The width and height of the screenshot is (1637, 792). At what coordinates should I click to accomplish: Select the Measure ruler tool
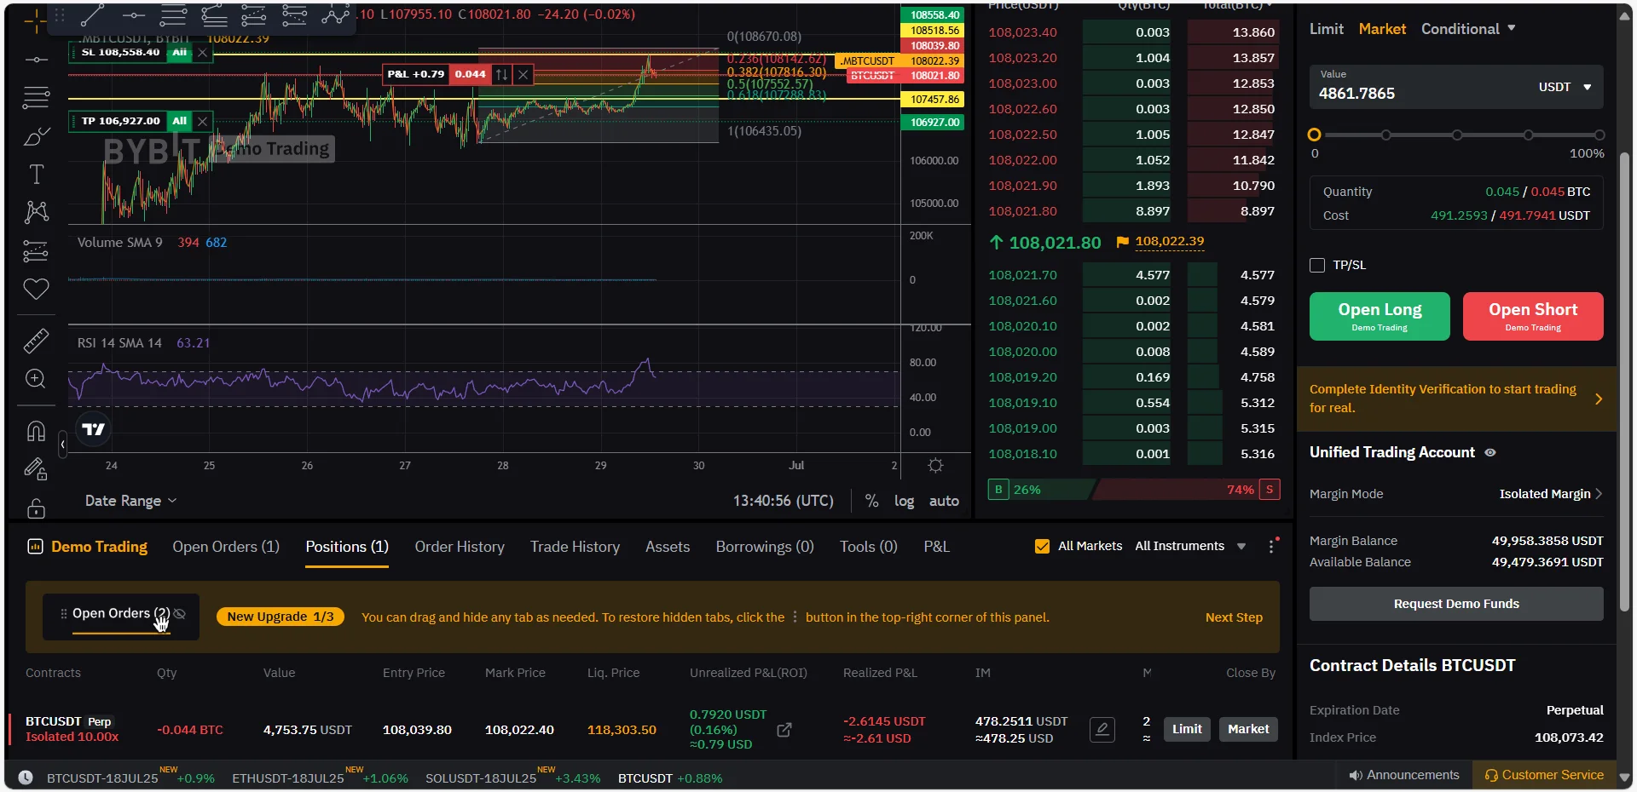(x=36, y=341)
